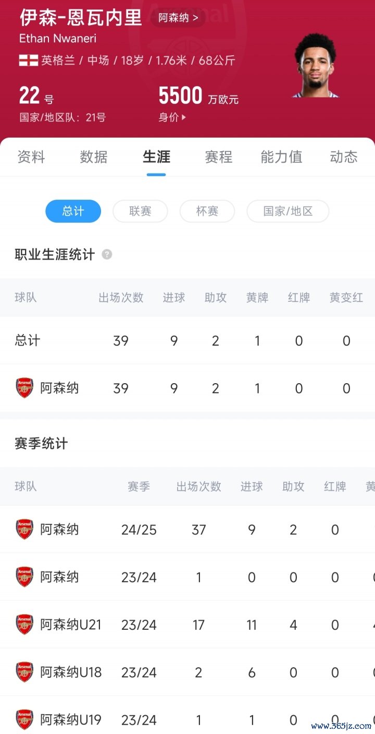Switch to the 数据 tab
Image resolution: width=375 pixels, height=734 pixels.
click(94, 157)
